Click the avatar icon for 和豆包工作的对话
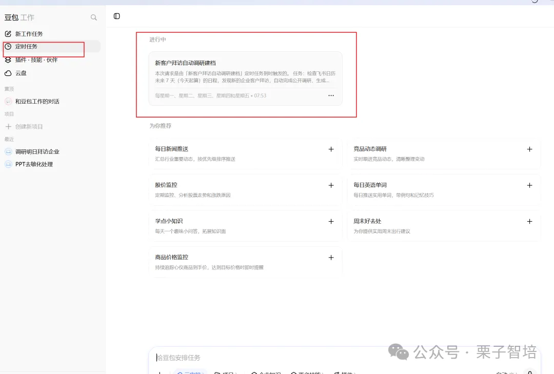Screen dimensions: 554x374 click(x=9, y=102)
